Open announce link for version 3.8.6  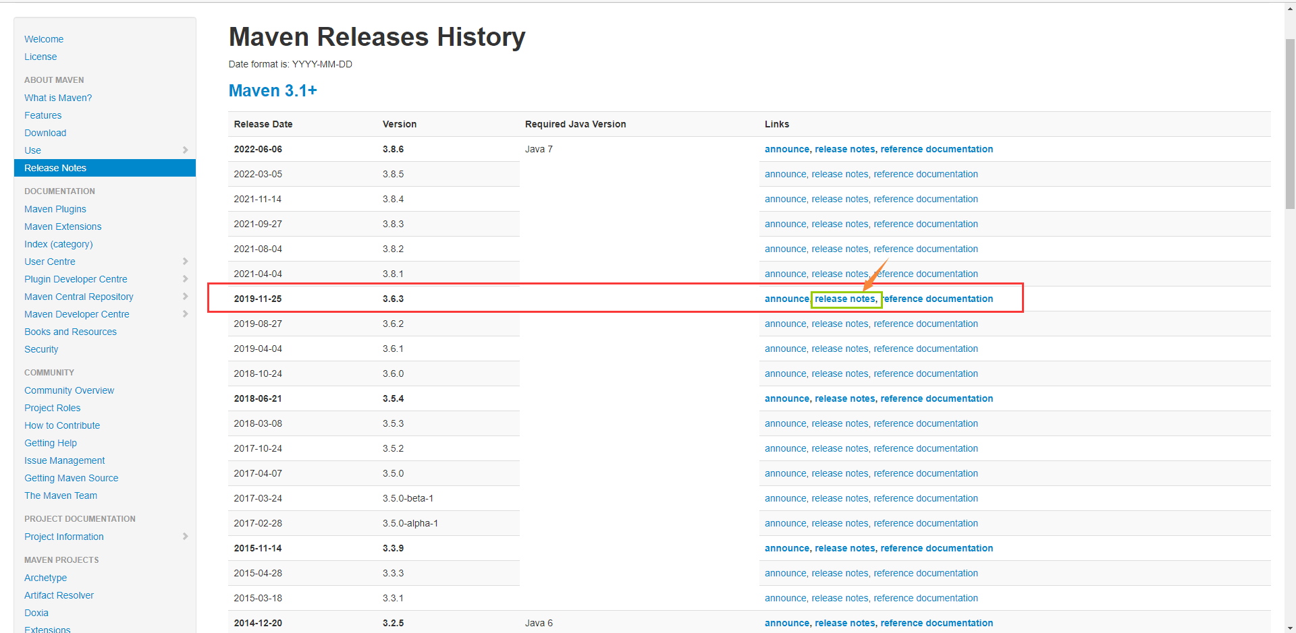click(x=786, y=149)
